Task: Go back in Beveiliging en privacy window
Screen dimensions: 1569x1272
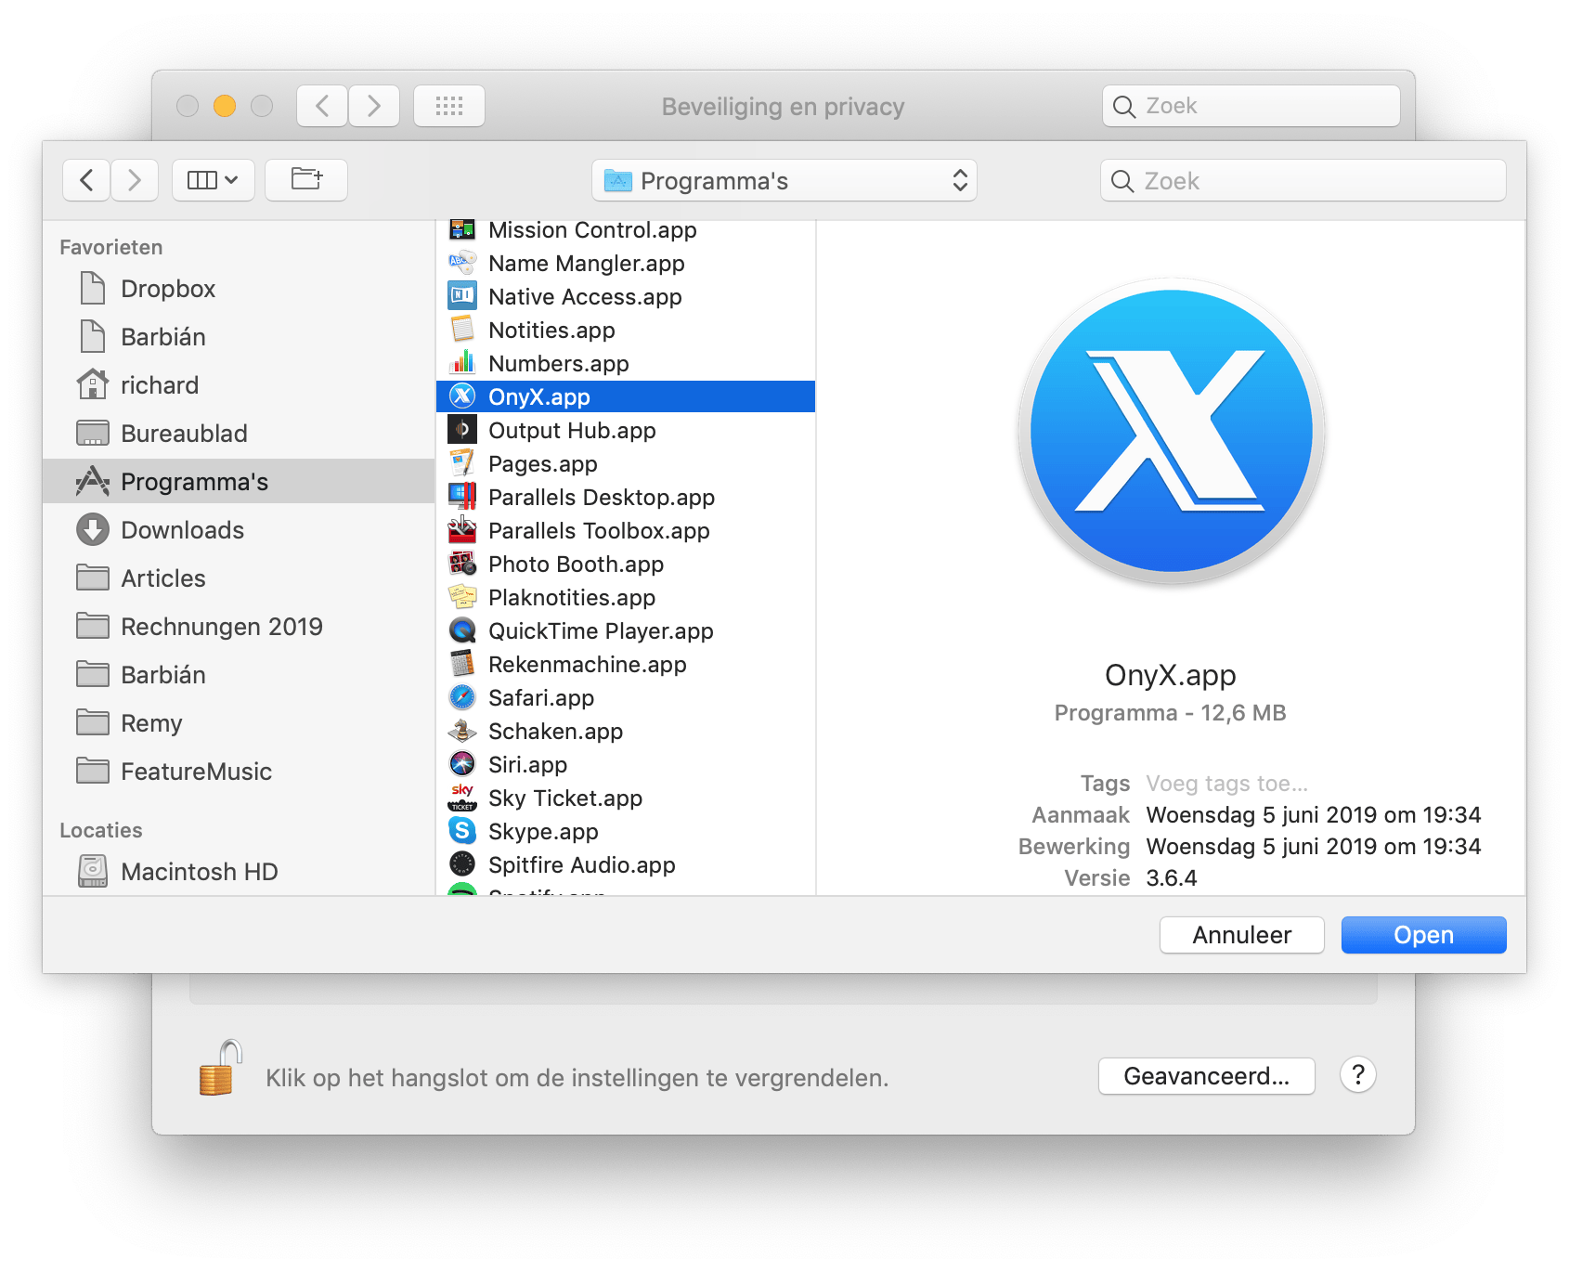Action: [x=322, y=106]
